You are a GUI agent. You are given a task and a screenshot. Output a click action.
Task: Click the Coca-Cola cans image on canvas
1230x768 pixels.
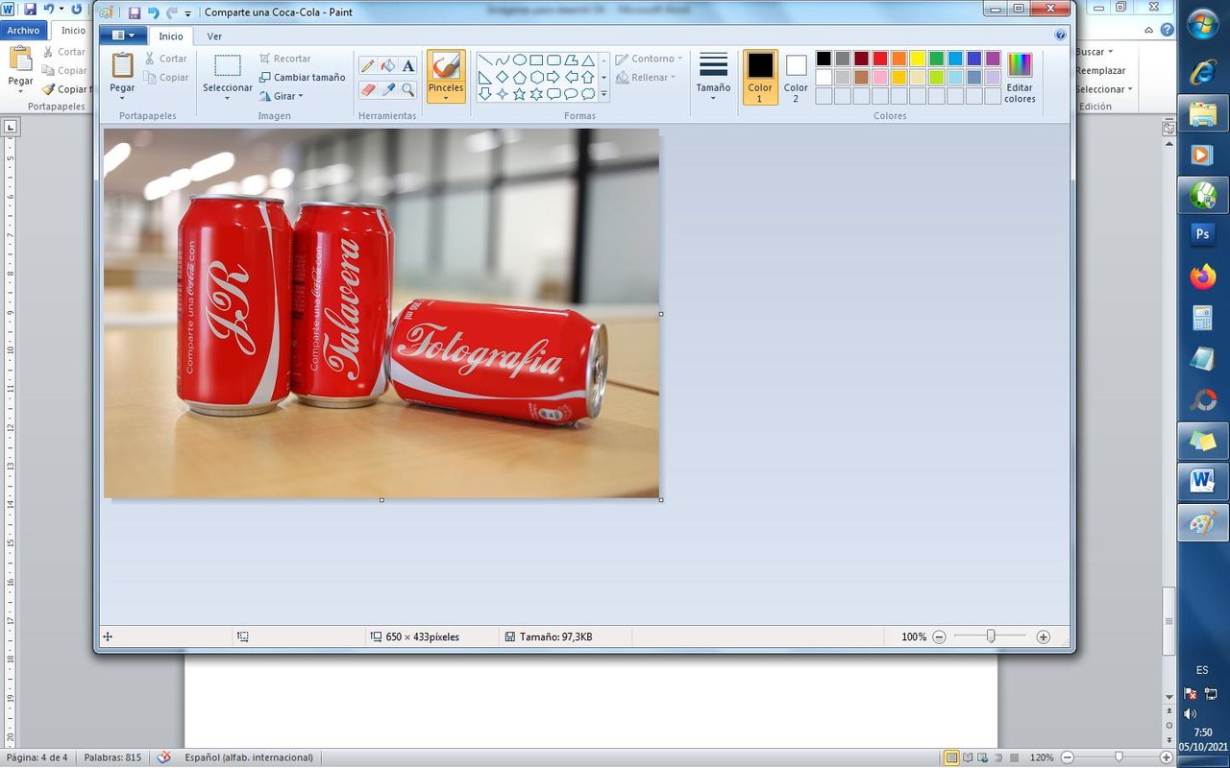point(381,313)
